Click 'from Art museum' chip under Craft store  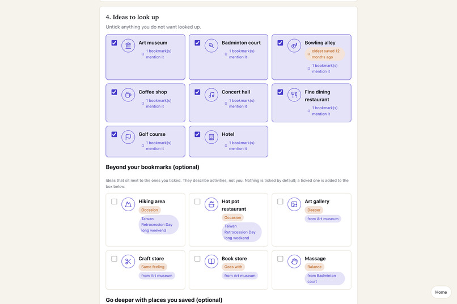coord(157,276)
